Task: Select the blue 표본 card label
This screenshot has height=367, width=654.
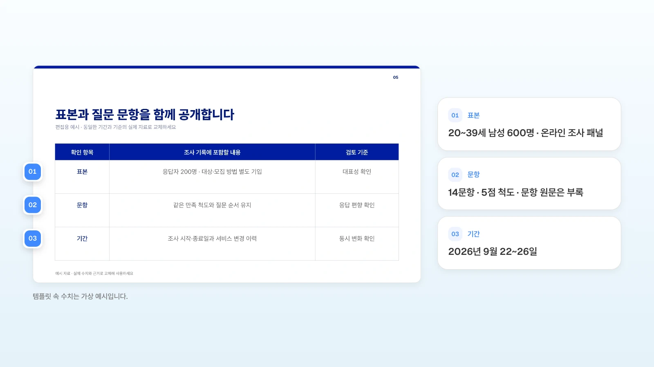Action: (x=473, y=115)
